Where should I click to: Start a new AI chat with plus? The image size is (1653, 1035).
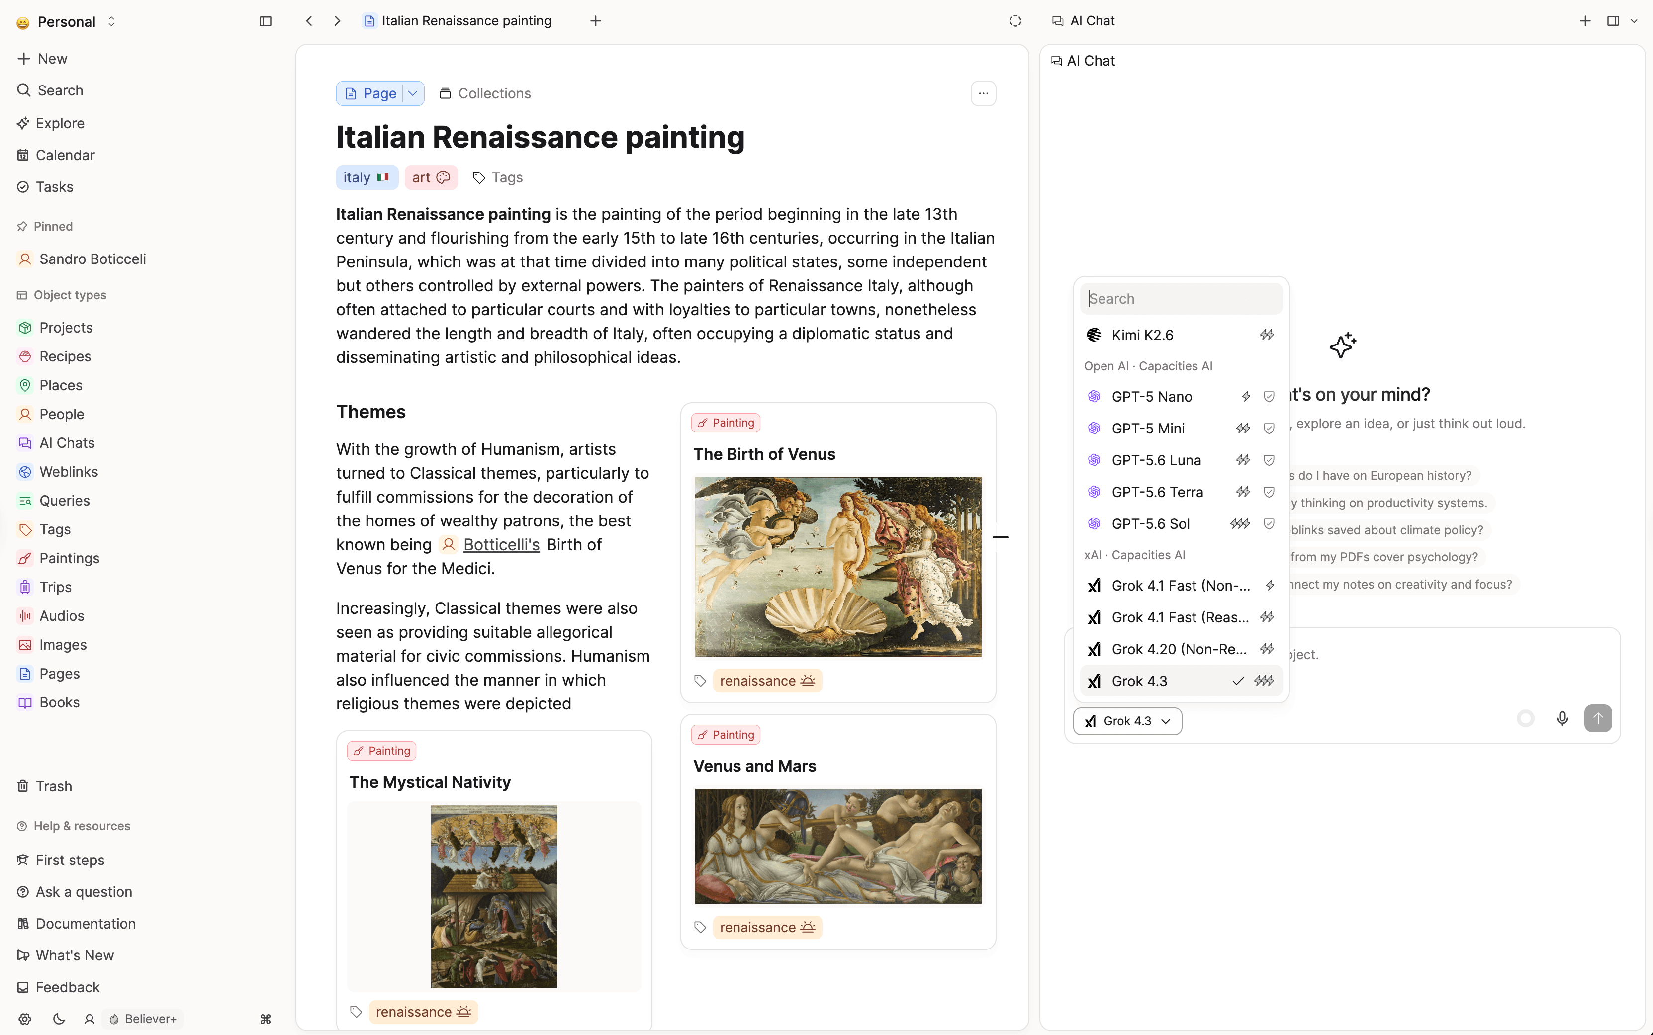[1585, 21]
